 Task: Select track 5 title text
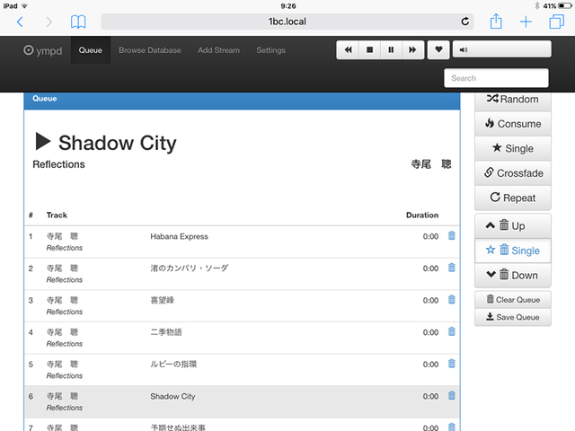pos(173,365)
